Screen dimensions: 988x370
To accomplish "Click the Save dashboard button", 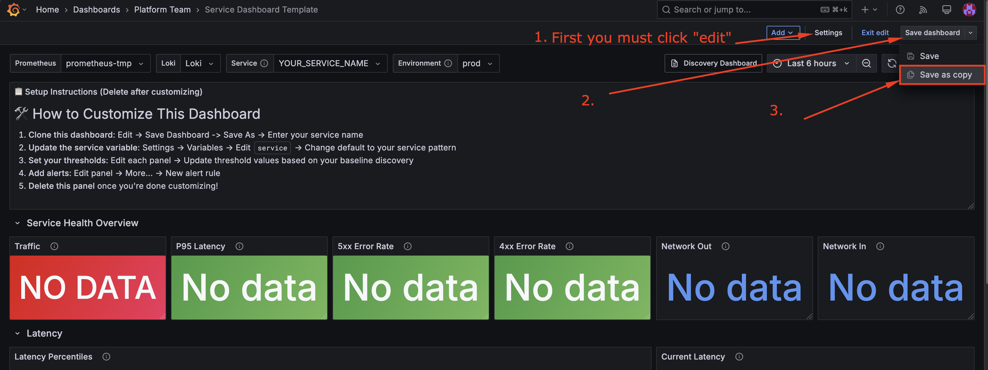I will [932, 33].
